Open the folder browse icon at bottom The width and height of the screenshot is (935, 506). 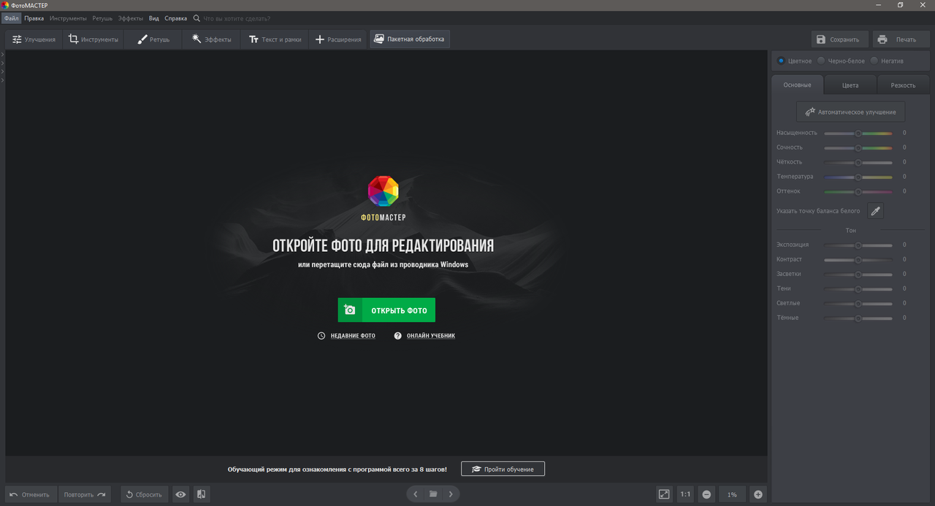pyautogui.click(x=433, y=494)
